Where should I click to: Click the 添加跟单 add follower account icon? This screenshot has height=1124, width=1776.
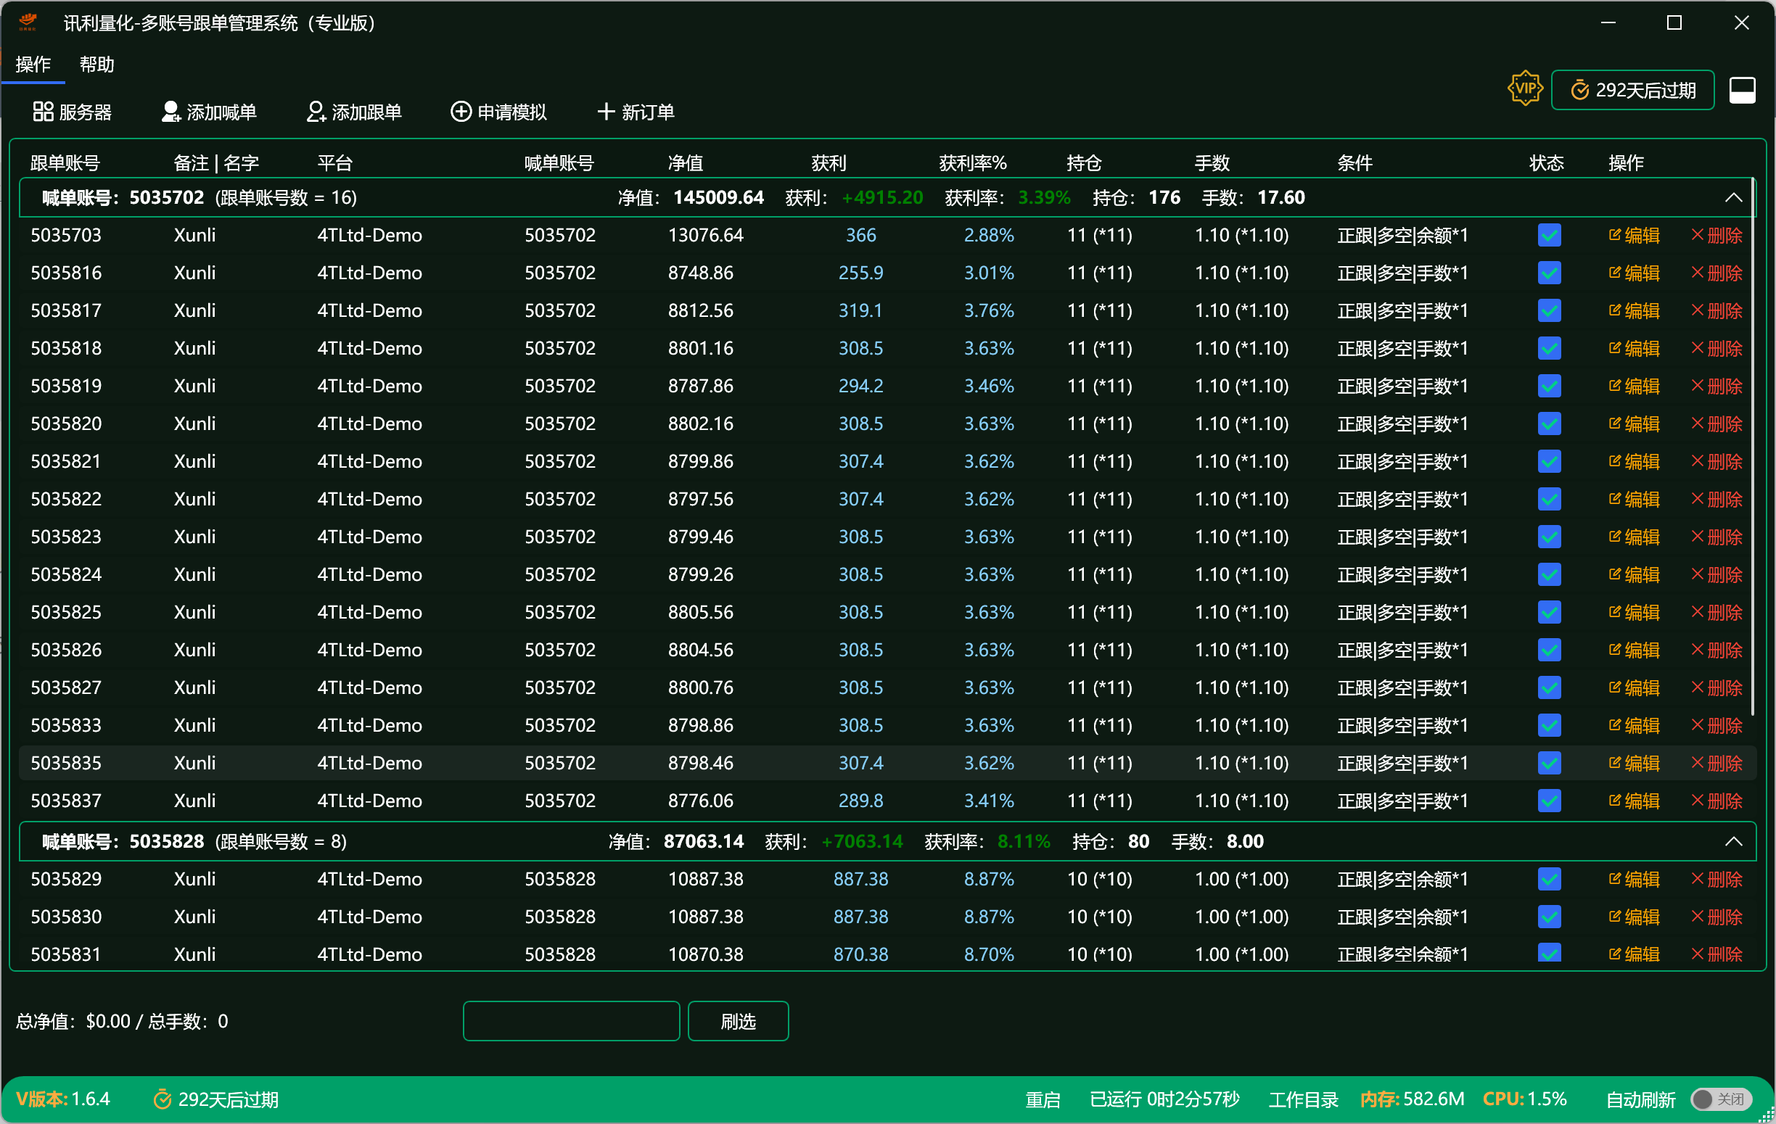[316, 112]
